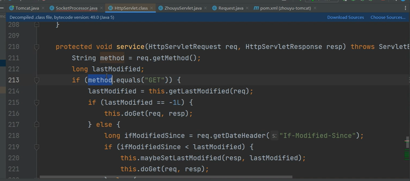Click the Choose Sources link
The width and height of the screenshot is (410, 181).
388,17
